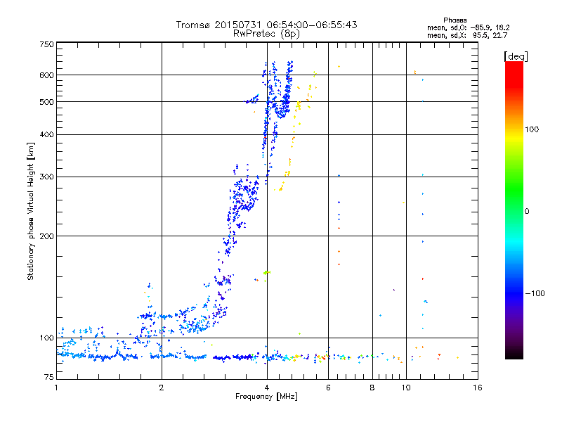Click the y-axis tick label '200'
The height and width of the screenshot is (422, 562).
(x=46, y=236)
